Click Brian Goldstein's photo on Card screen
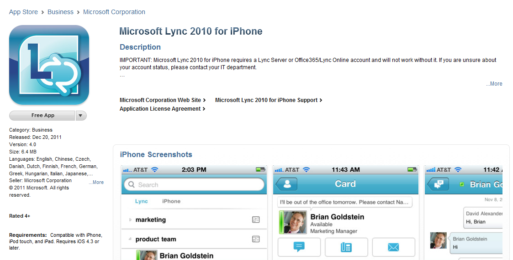513x260 pixels. coord(295,223)
